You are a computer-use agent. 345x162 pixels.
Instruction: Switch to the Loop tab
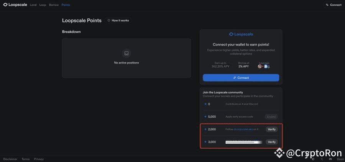(x=43, y=5)
